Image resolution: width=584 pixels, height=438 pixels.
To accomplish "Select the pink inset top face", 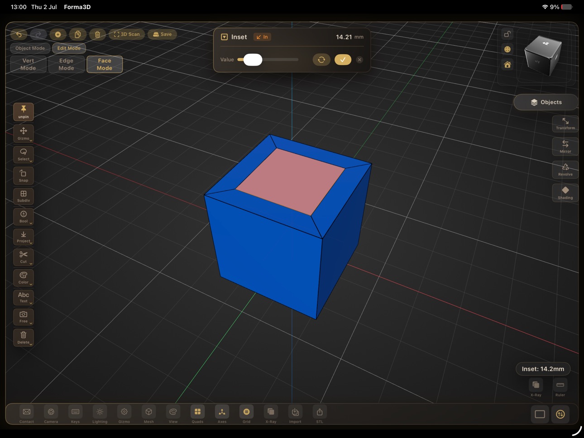I will [x=290, y=181].
